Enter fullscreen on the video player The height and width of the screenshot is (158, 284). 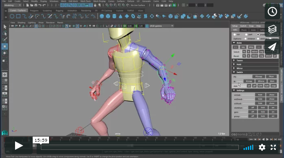[273, 147]
